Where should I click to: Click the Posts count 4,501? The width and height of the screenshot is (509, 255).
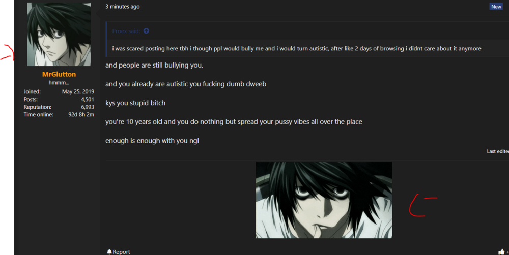click(x=88, y=100)
